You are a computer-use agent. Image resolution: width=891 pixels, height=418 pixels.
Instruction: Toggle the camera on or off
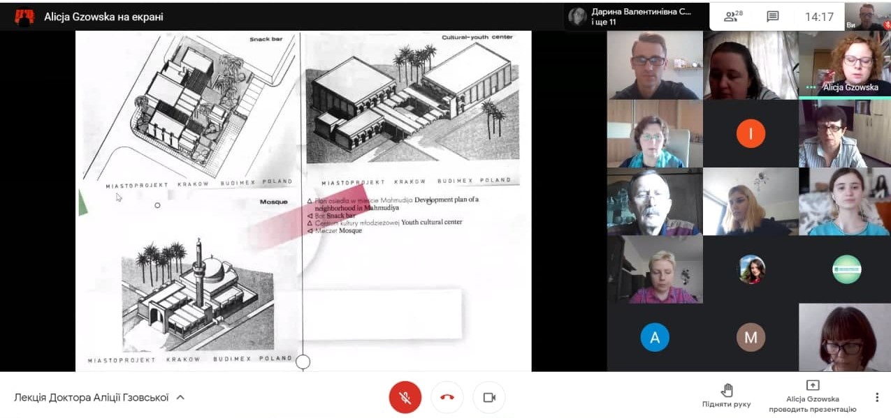tap(489, 397)
